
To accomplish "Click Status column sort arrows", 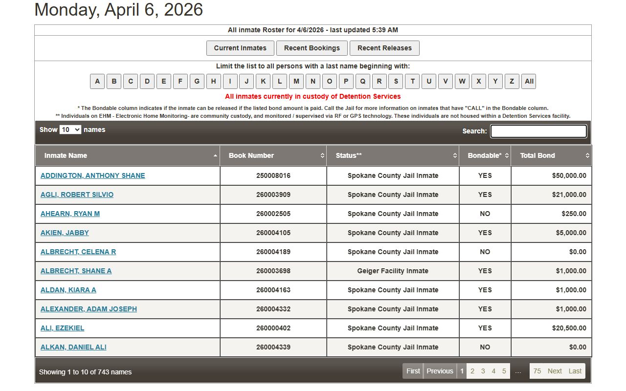I will pyautogui.click(x=455, y=155).
